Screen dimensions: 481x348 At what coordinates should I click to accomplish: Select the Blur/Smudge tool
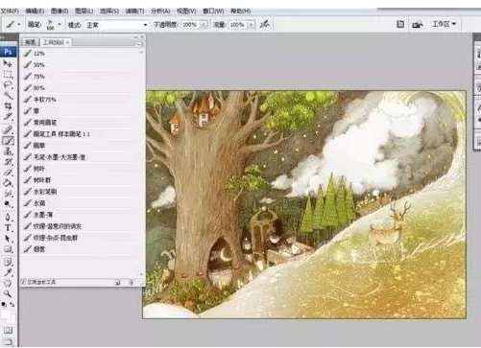(8, 194)
